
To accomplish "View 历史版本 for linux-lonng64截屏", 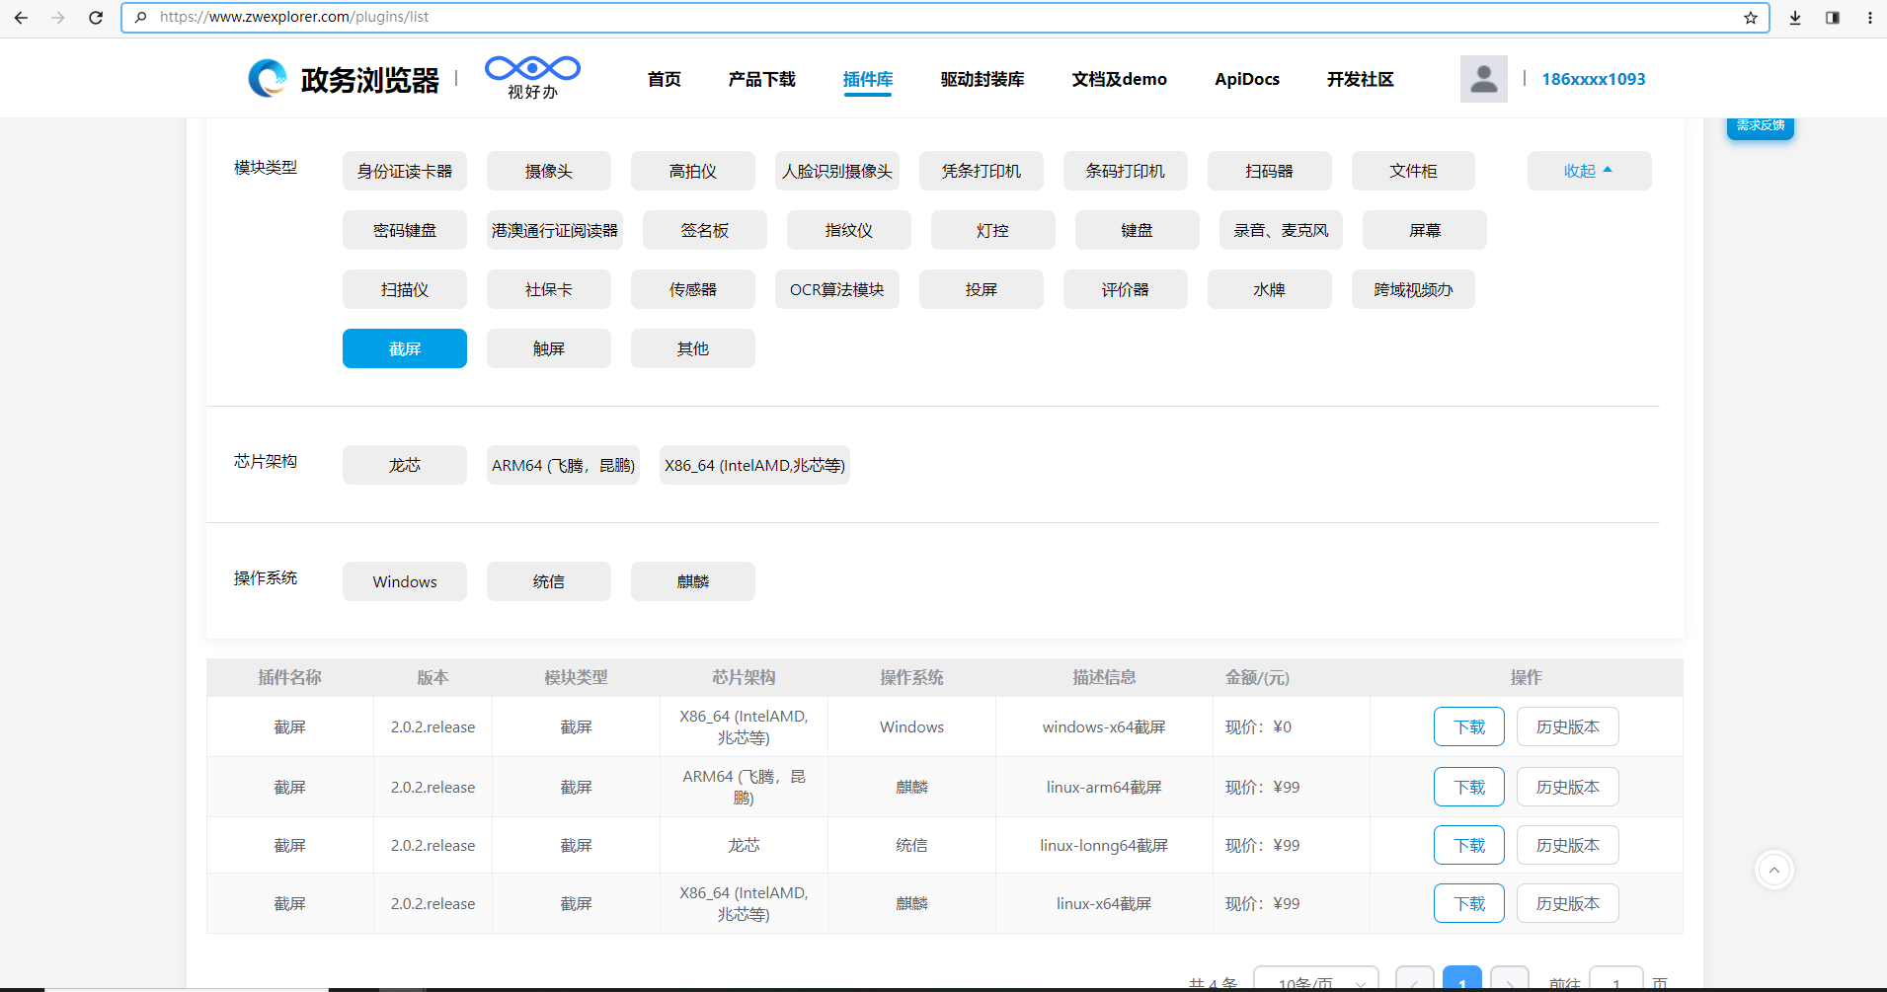I will coord(1568,845).
